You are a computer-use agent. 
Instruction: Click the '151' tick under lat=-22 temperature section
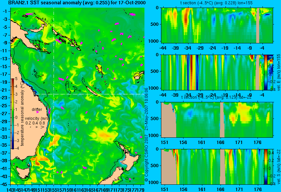coord(164,142)
